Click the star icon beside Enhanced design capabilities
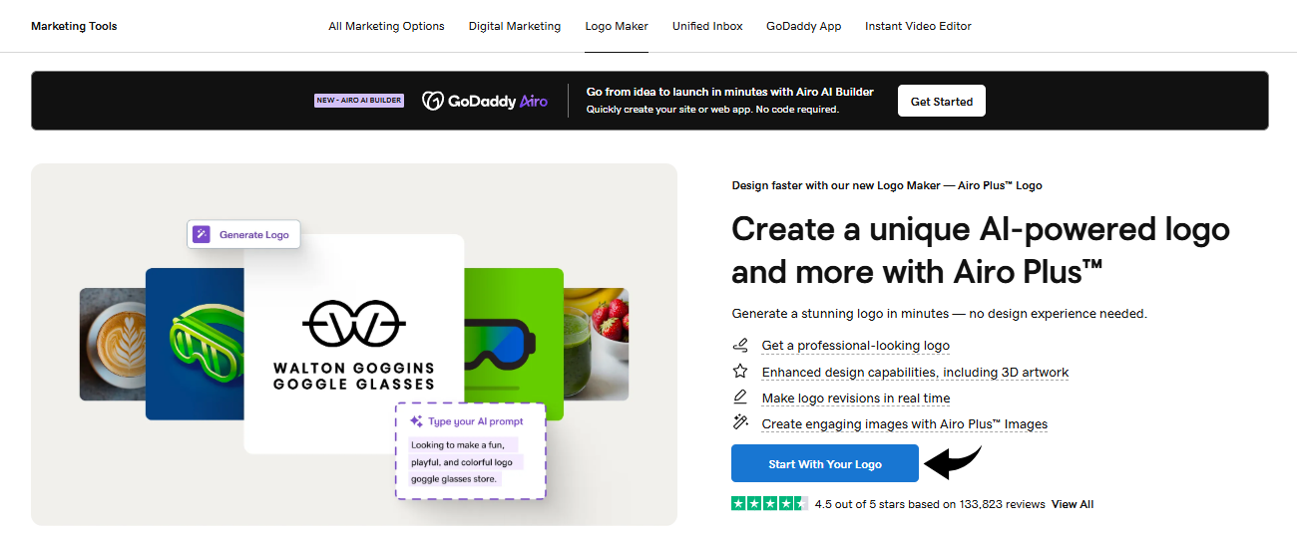 point(740,372)
